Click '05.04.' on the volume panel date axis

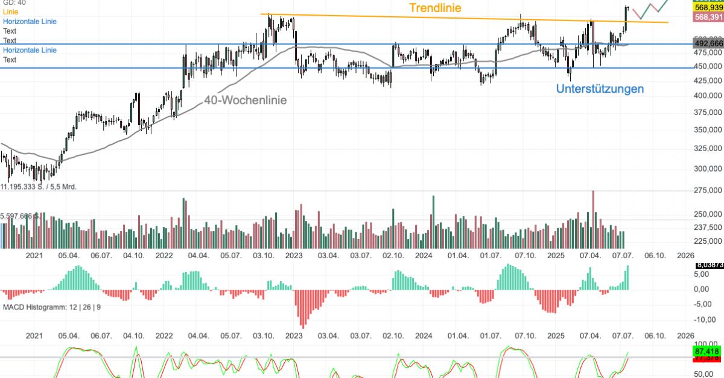point(69,256)
